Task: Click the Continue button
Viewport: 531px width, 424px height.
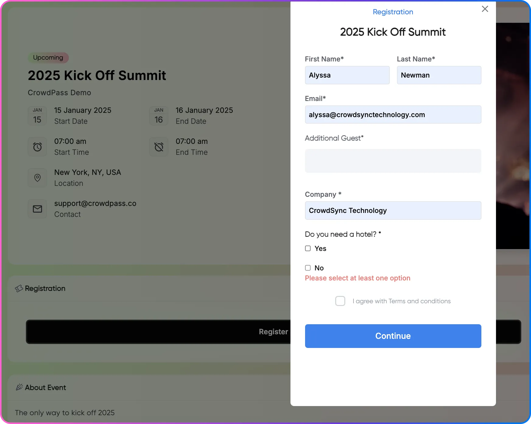Action: (x=393, y=336)
